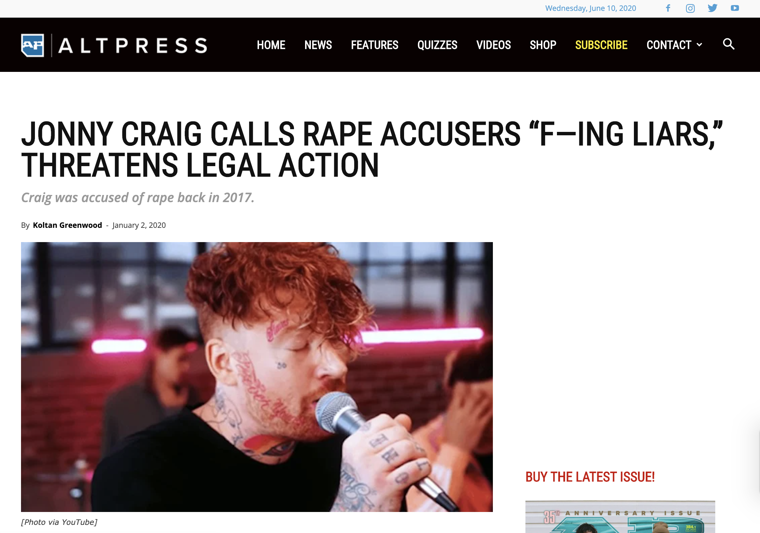Click the search magnifier icon

point(728,44)
